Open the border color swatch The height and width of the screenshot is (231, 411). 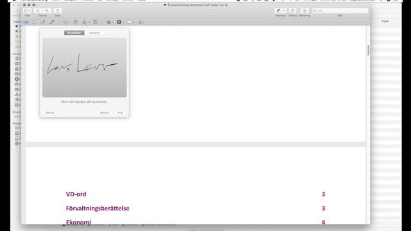120,22
